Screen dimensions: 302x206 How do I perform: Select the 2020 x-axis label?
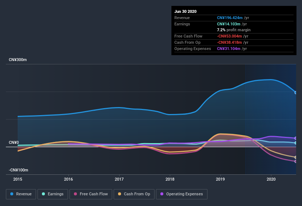point(271,179)
